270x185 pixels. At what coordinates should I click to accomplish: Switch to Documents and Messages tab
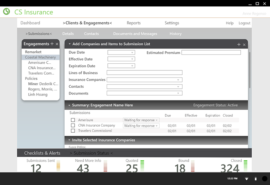135,34
